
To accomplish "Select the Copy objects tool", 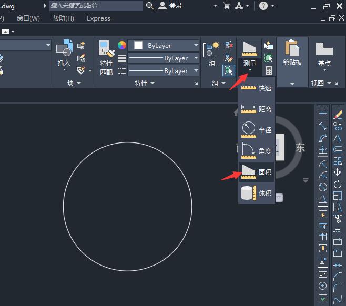I will pos(338,126).
